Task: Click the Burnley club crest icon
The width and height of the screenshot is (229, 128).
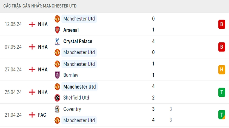Action: click(57, 75)
